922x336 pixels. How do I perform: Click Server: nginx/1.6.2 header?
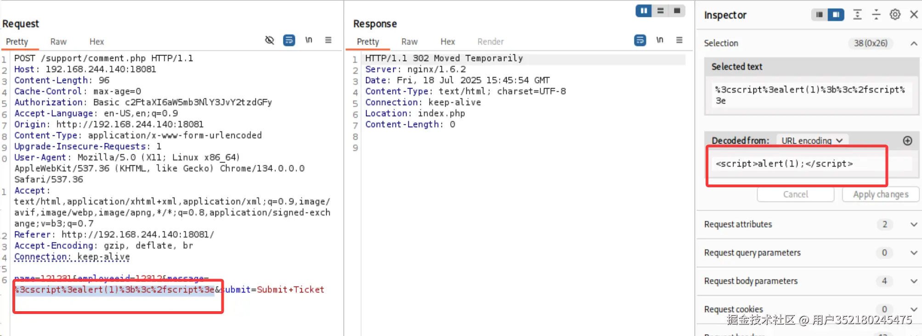[415, 69]
